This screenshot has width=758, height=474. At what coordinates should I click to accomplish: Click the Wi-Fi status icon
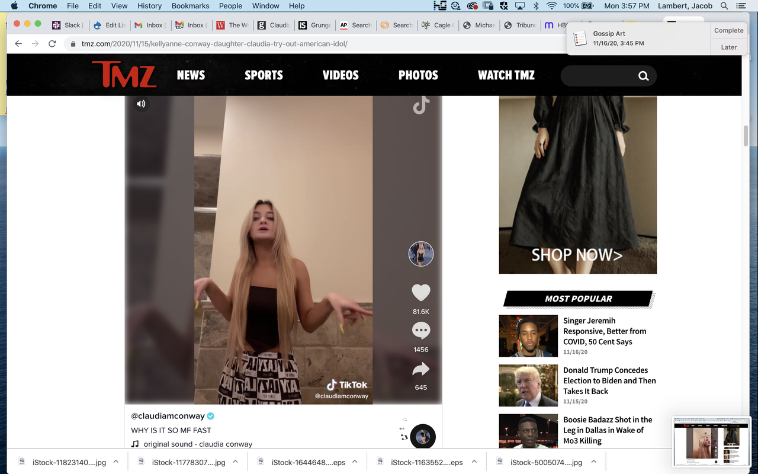(x=552, y=6)
